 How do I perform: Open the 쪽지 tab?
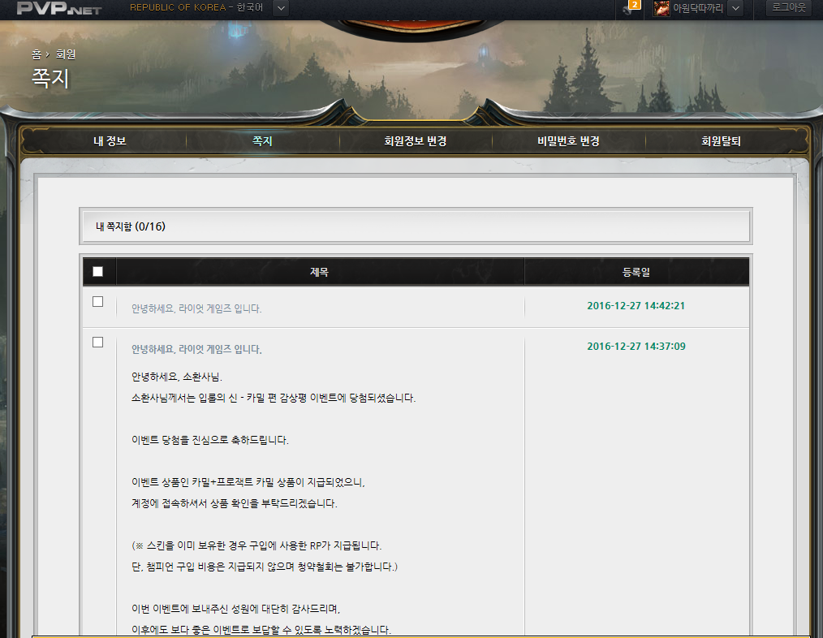click(262, 140)
